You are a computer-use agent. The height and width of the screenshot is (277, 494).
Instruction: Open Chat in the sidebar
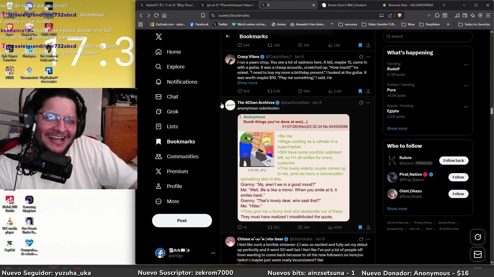pos(167,97)
